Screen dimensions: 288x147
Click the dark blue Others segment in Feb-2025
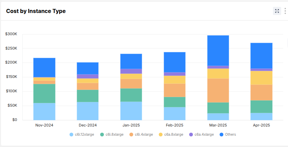click(x=175, y=62)
